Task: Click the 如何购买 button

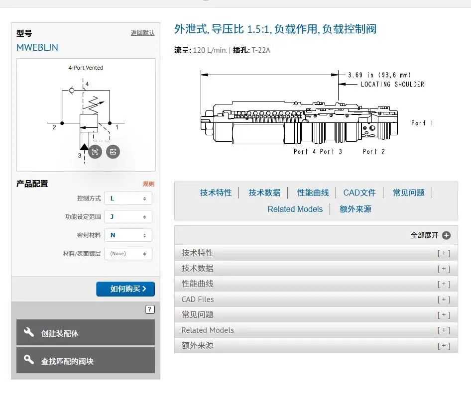Action: [125, 289]
